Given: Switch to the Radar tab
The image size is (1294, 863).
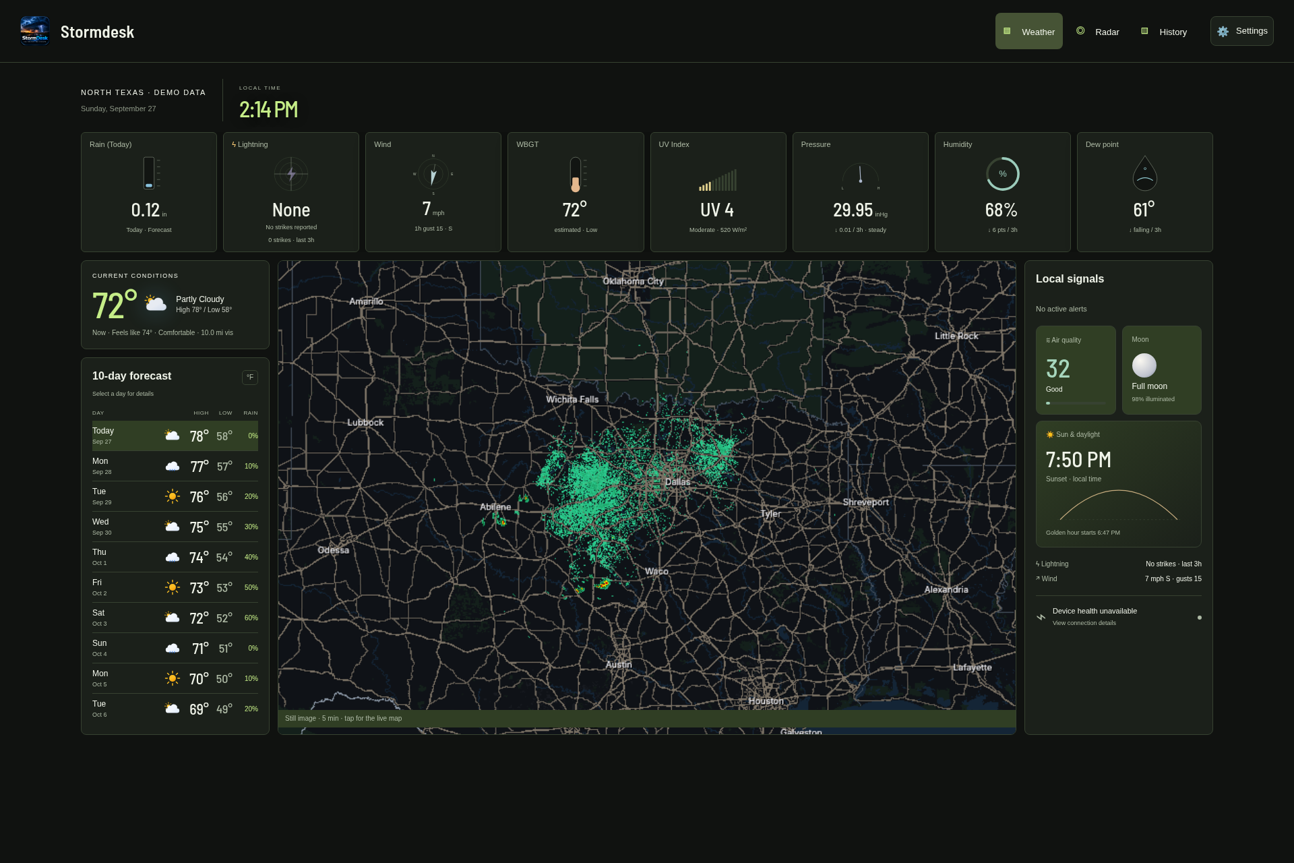Looking at the screenshot, I should 1099,31.
